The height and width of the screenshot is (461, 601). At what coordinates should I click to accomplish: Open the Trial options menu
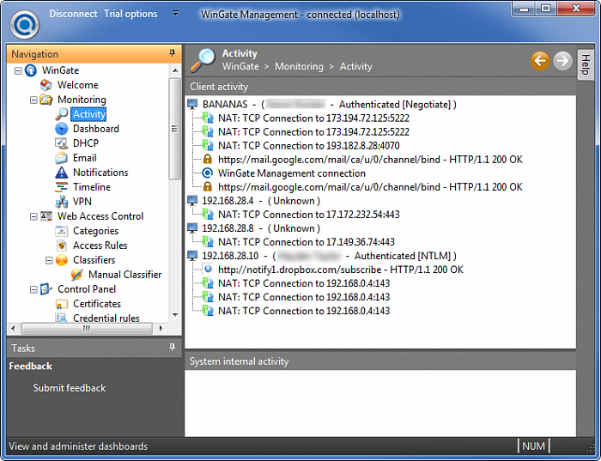tap(131, 14)
